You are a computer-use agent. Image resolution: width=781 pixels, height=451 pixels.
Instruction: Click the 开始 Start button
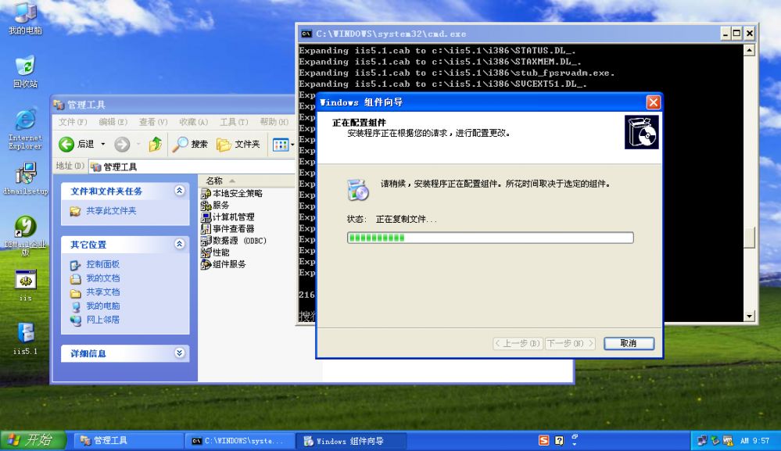coord(33,440)
